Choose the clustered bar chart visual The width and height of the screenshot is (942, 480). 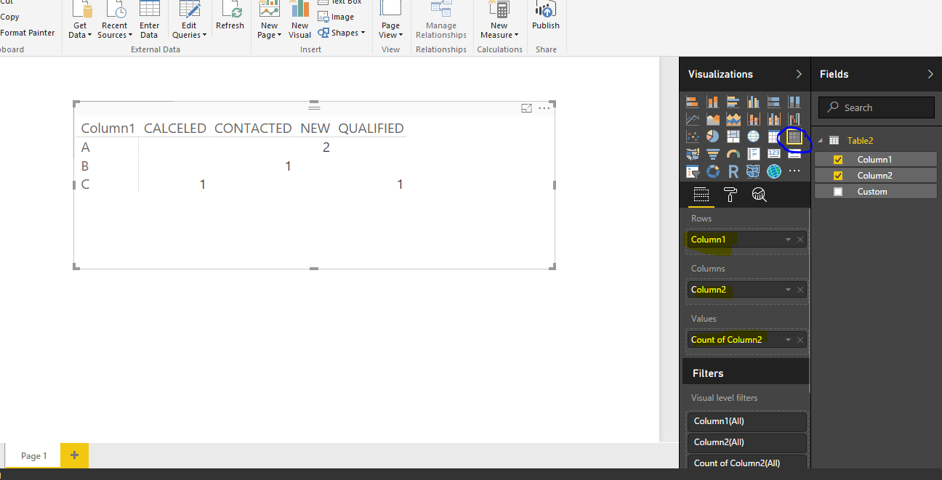click(x=733, y=102)
